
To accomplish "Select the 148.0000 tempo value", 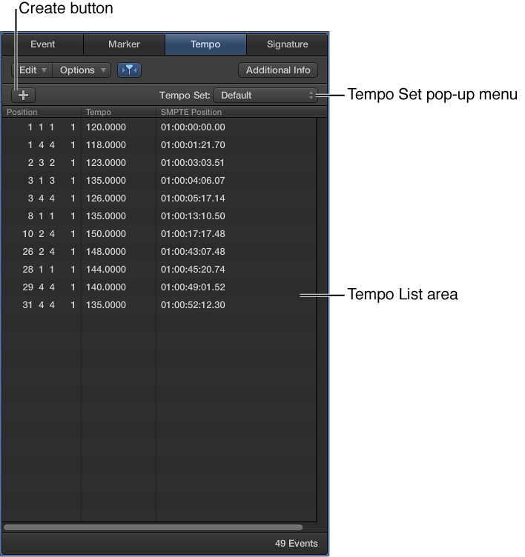I will tap(106, 252).
